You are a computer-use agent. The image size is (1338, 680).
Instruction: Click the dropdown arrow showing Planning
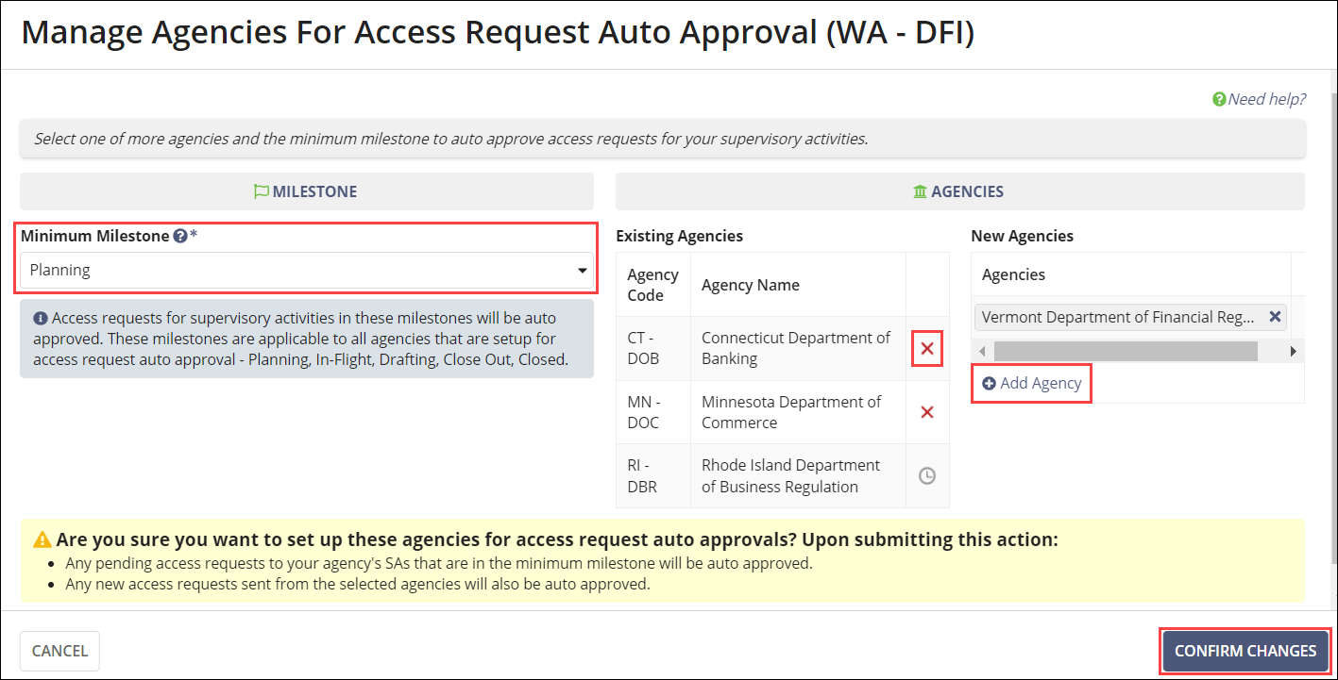[583, 269]
